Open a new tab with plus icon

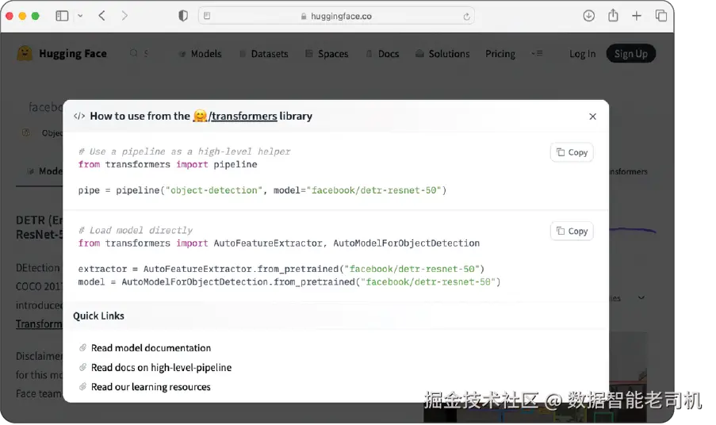637,16
